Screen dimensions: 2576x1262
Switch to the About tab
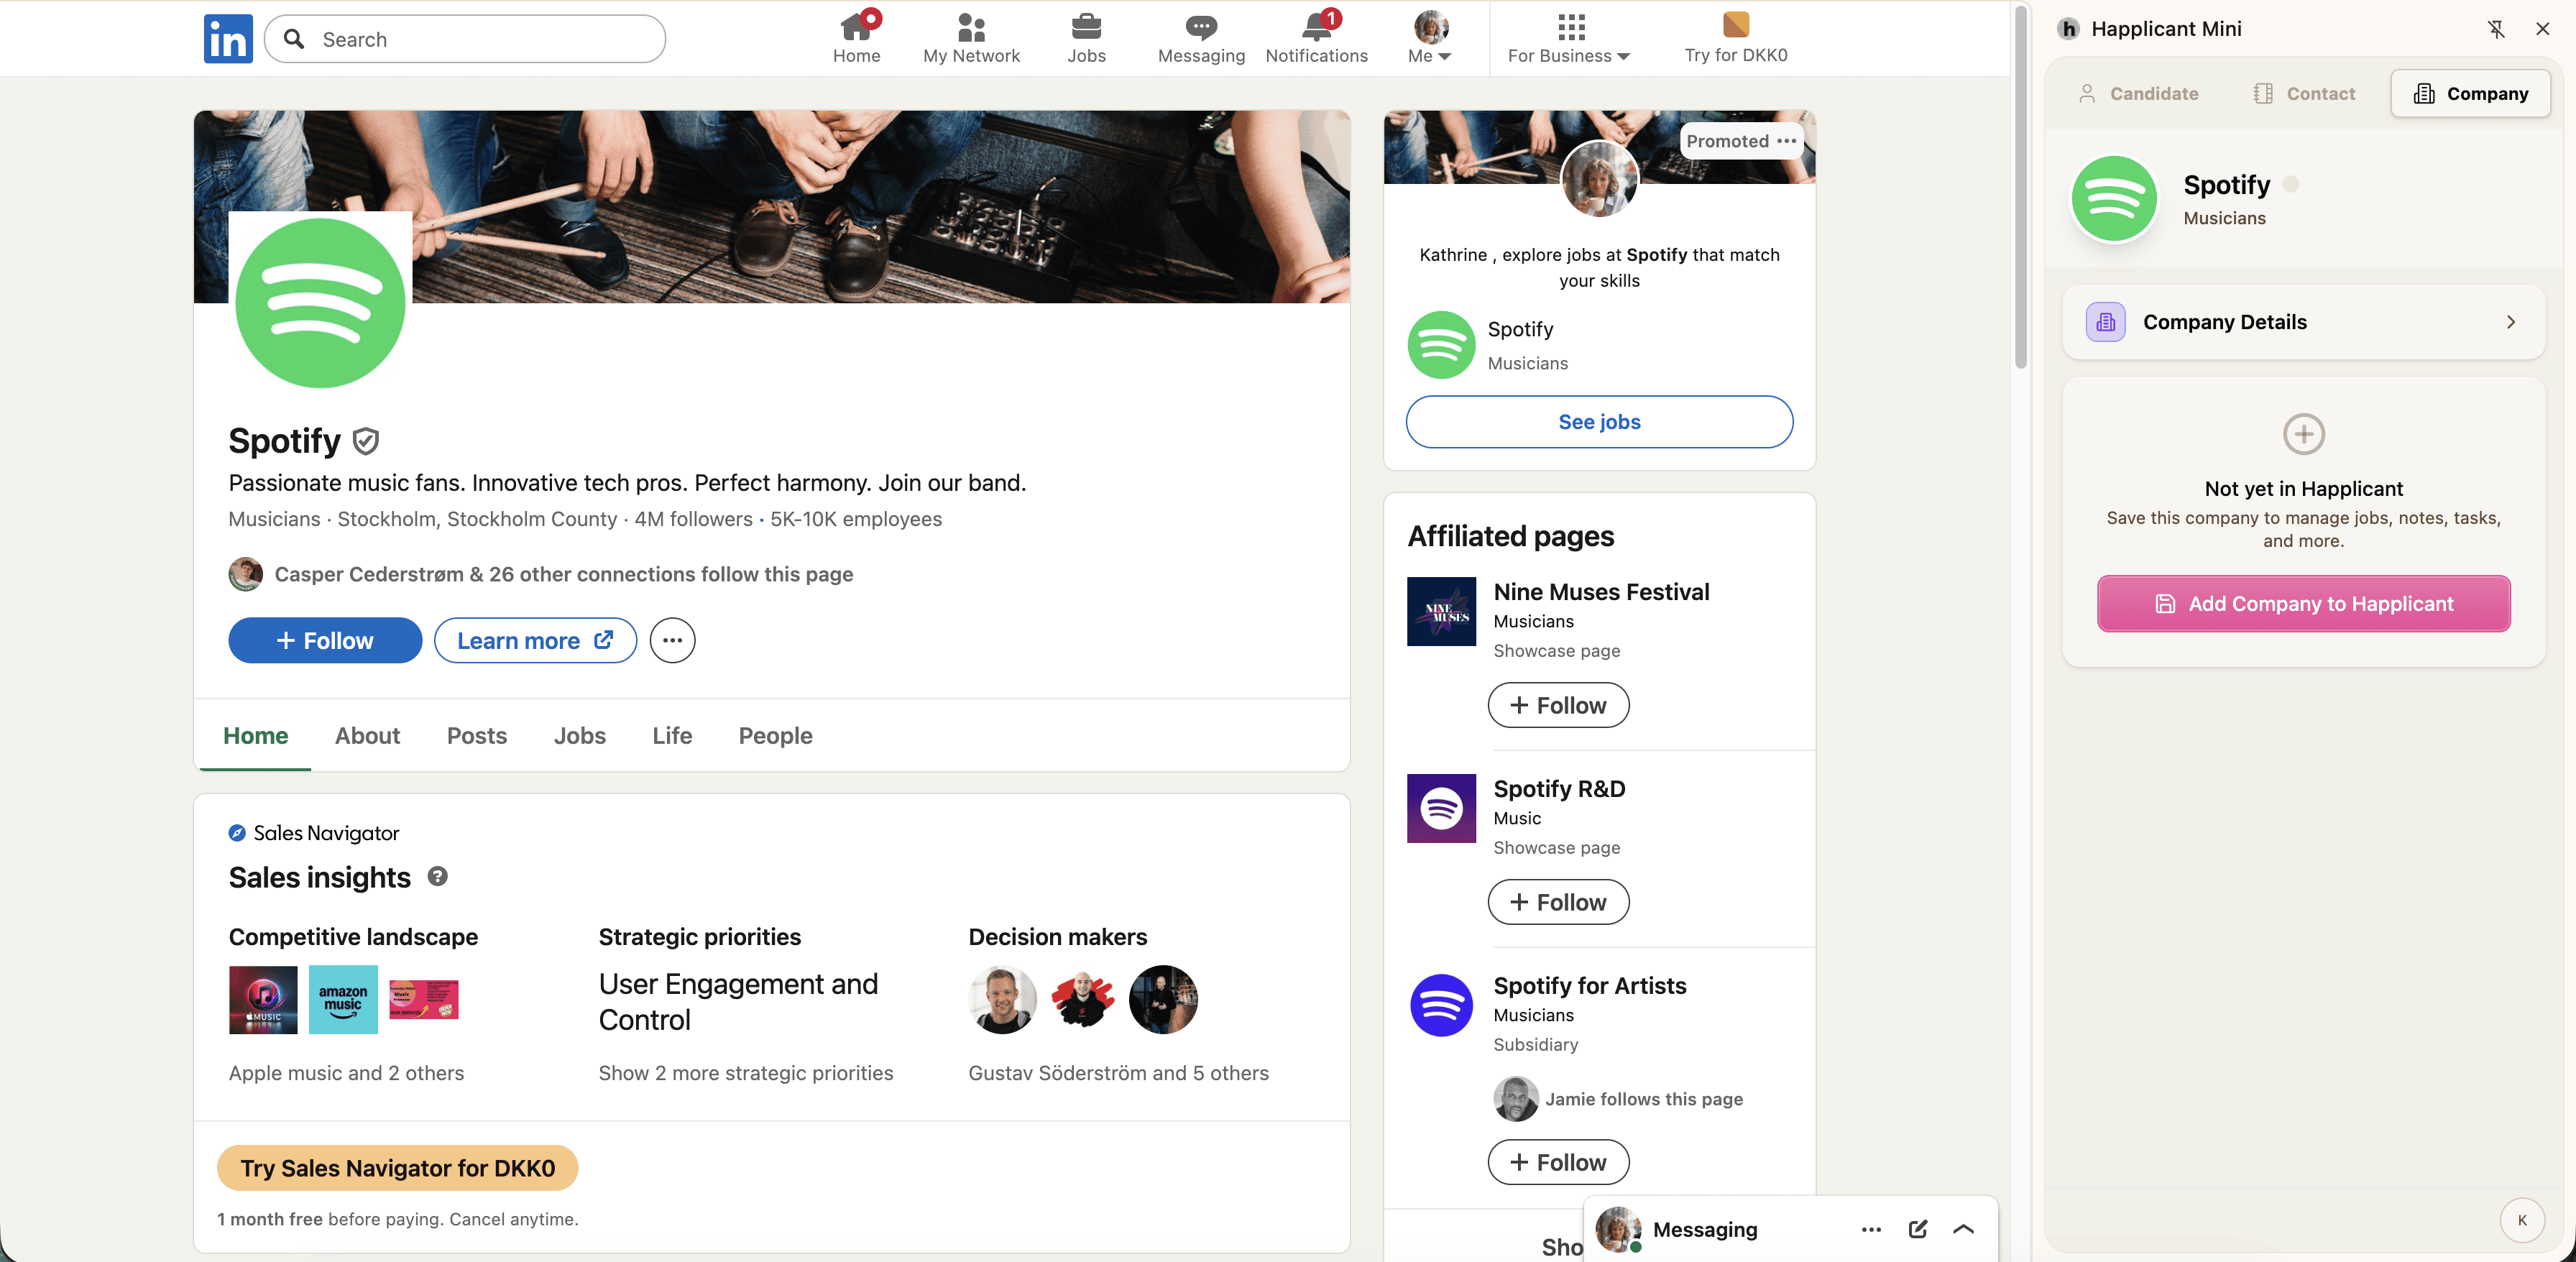point(367,735)
